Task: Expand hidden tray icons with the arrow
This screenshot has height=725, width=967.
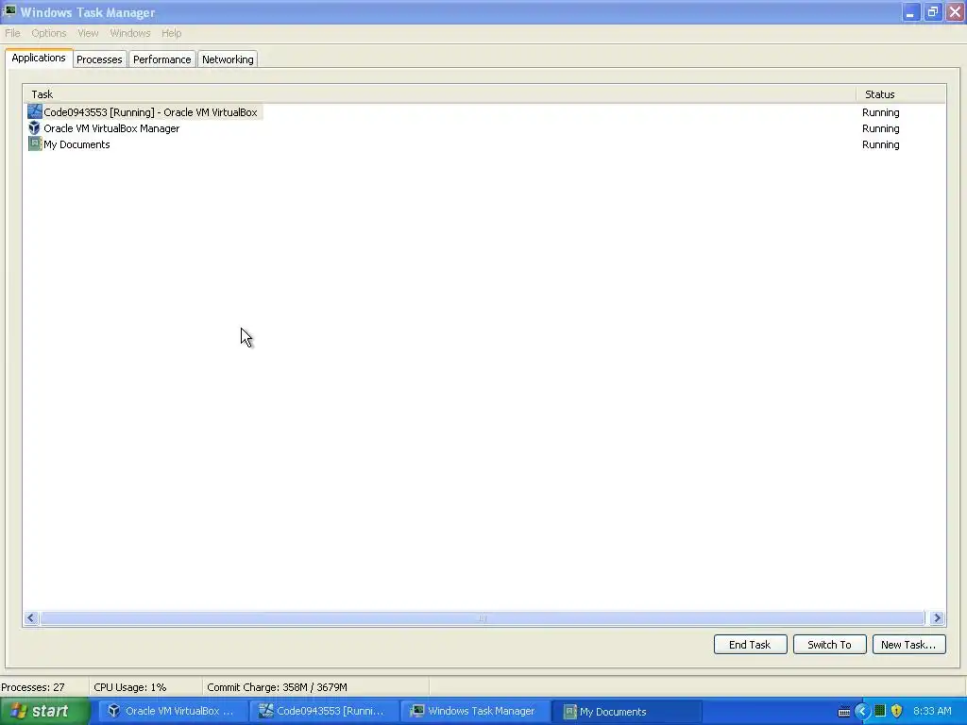Action: [862, 712]
